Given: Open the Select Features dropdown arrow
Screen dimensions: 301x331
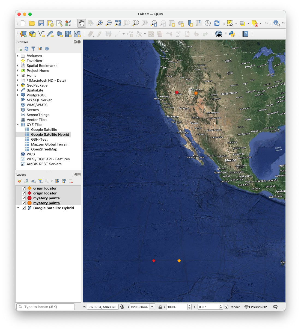Looking at the screenshot, I should coord(236,23).
